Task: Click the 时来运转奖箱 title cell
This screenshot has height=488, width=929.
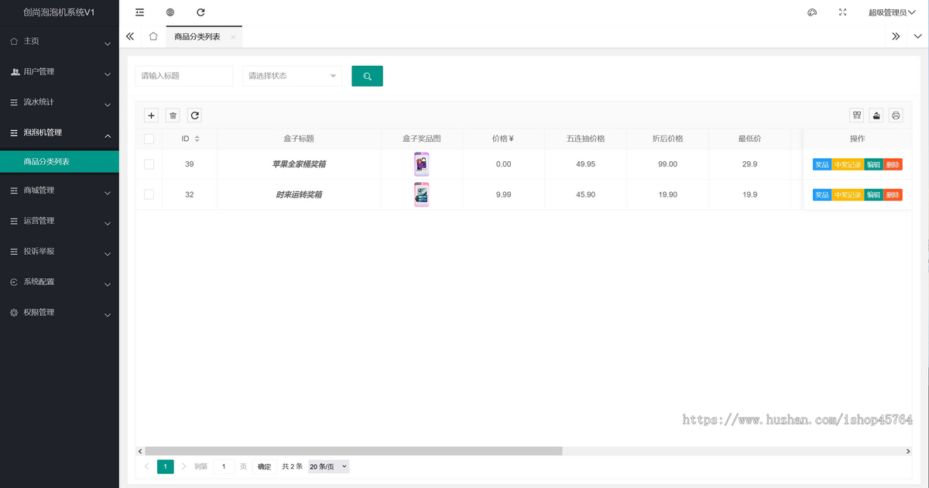Action: [299, 194]
